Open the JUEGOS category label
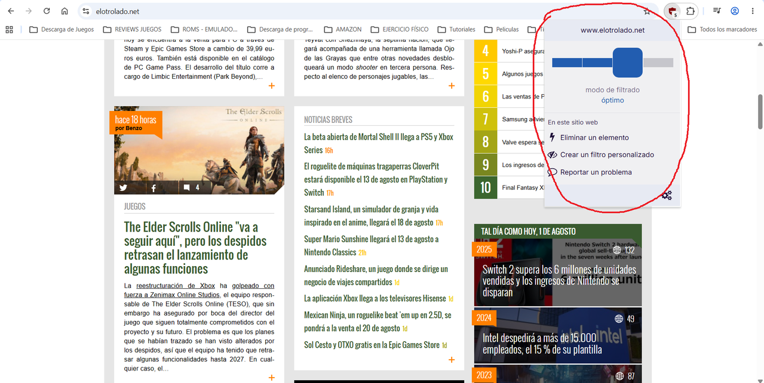 [x=135, y=206]
